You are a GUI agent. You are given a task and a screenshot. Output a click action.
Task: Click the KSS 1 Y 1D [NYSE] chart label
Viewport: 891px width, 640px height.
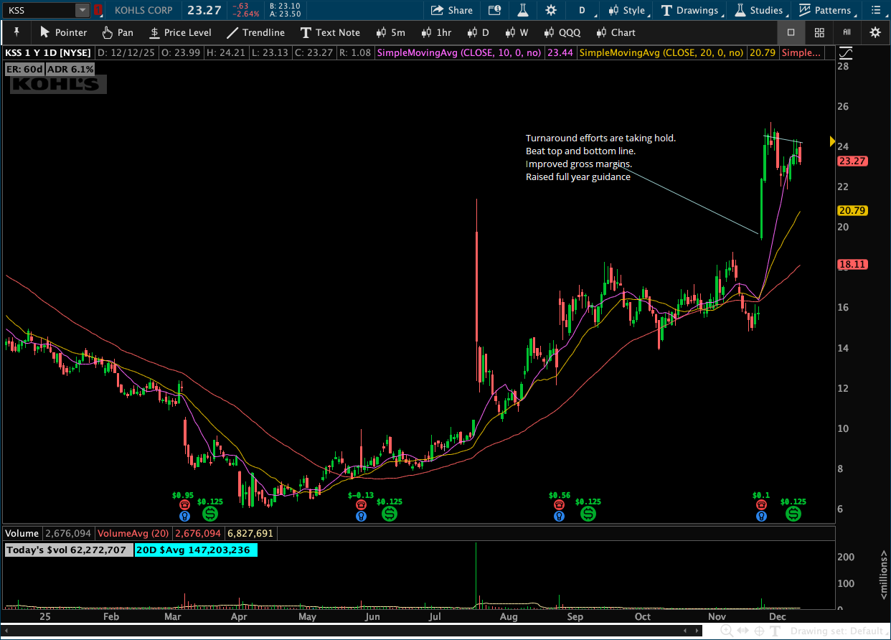pos(48,52)
